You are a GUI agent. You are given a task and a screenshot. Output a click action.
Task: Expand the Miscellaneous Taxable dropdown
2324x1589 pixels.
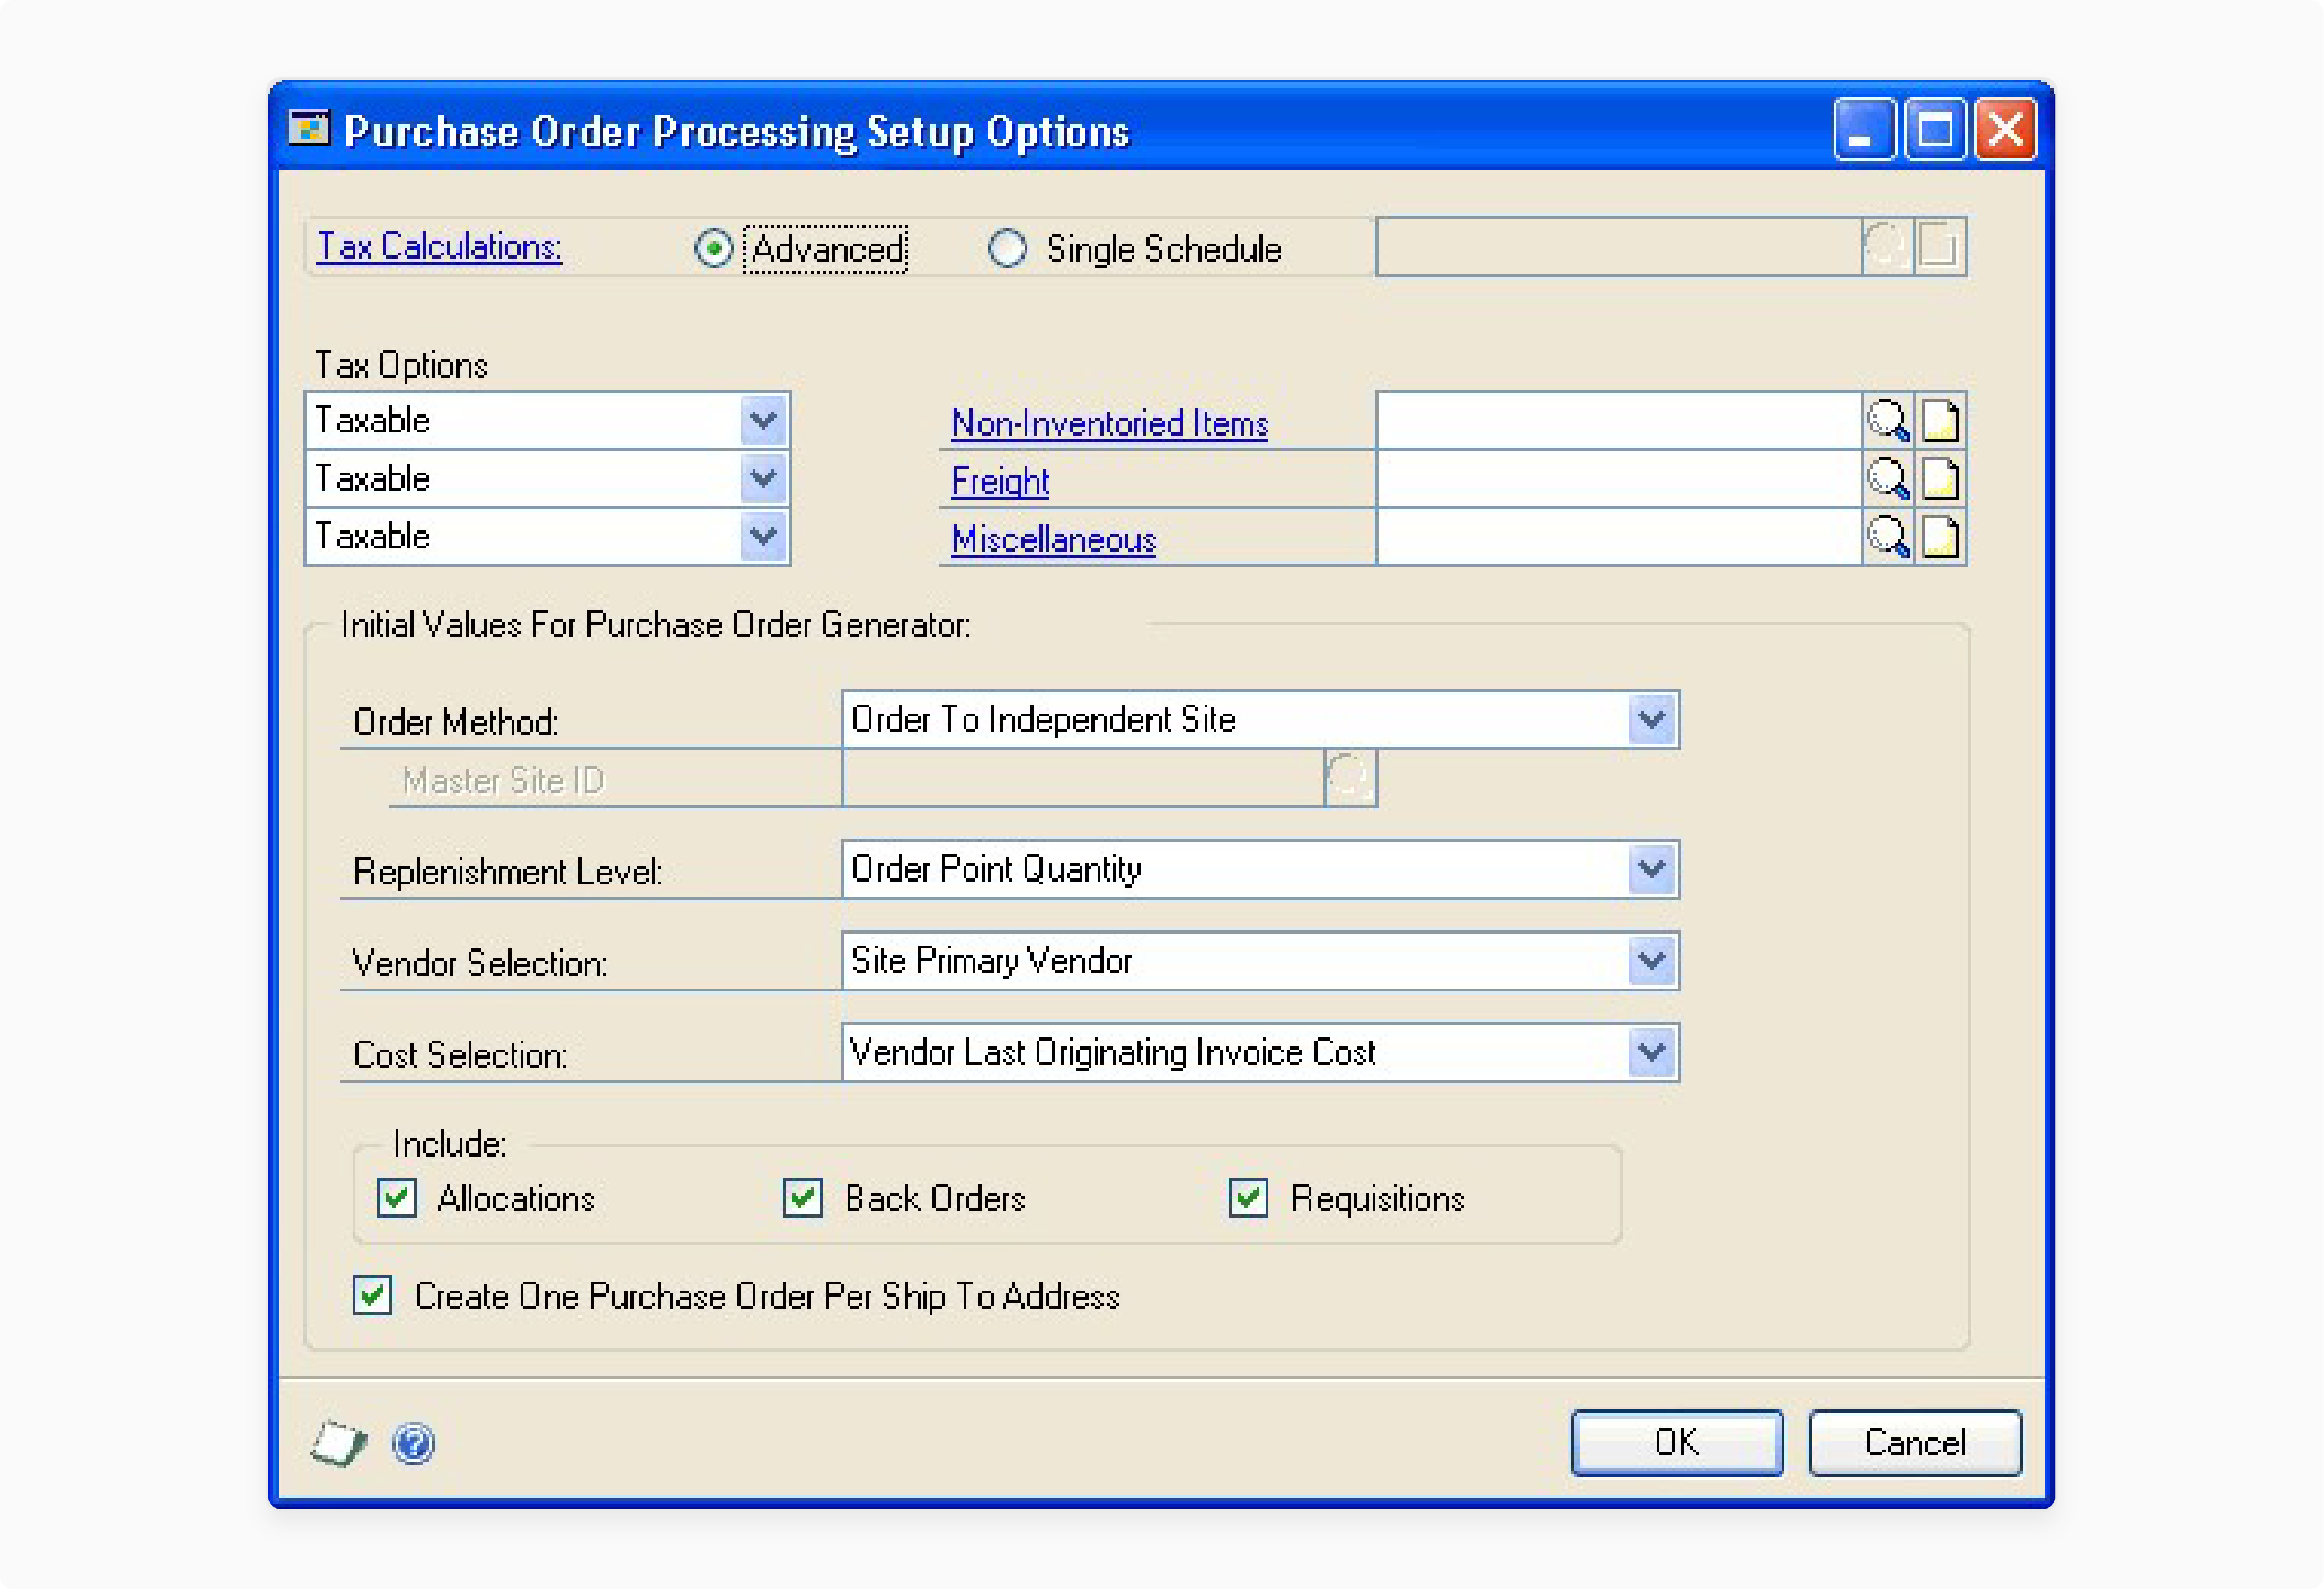pos(763,536)
